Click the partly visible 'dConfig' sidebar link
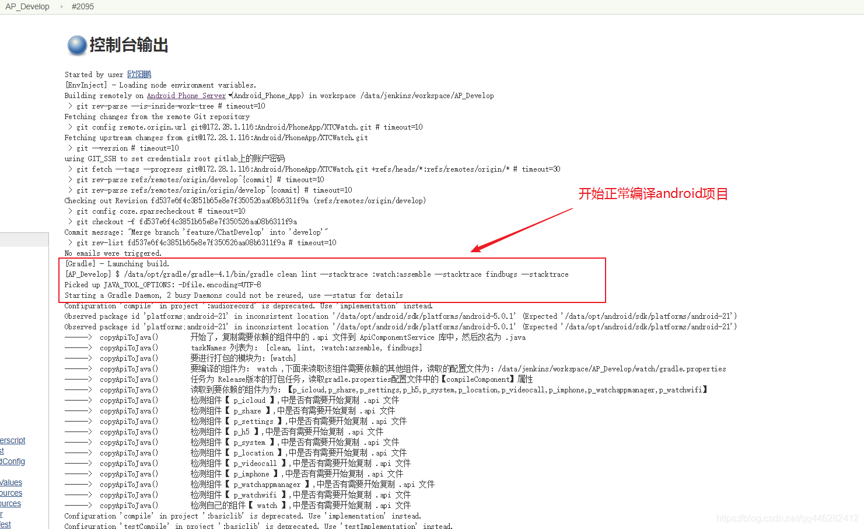864x529 pixels. (13, 461)
